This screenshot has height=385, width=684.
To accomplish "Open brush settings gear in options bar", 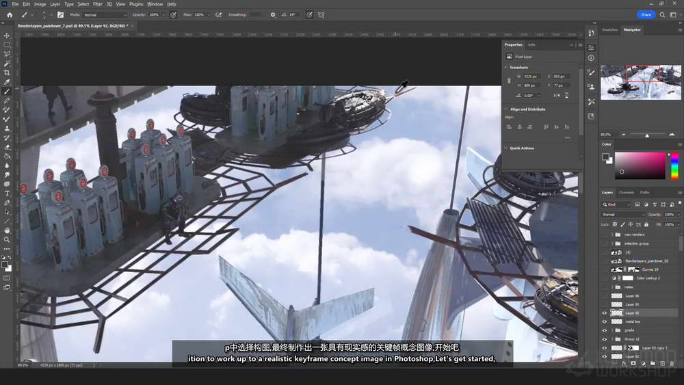I will coord(273,15).
